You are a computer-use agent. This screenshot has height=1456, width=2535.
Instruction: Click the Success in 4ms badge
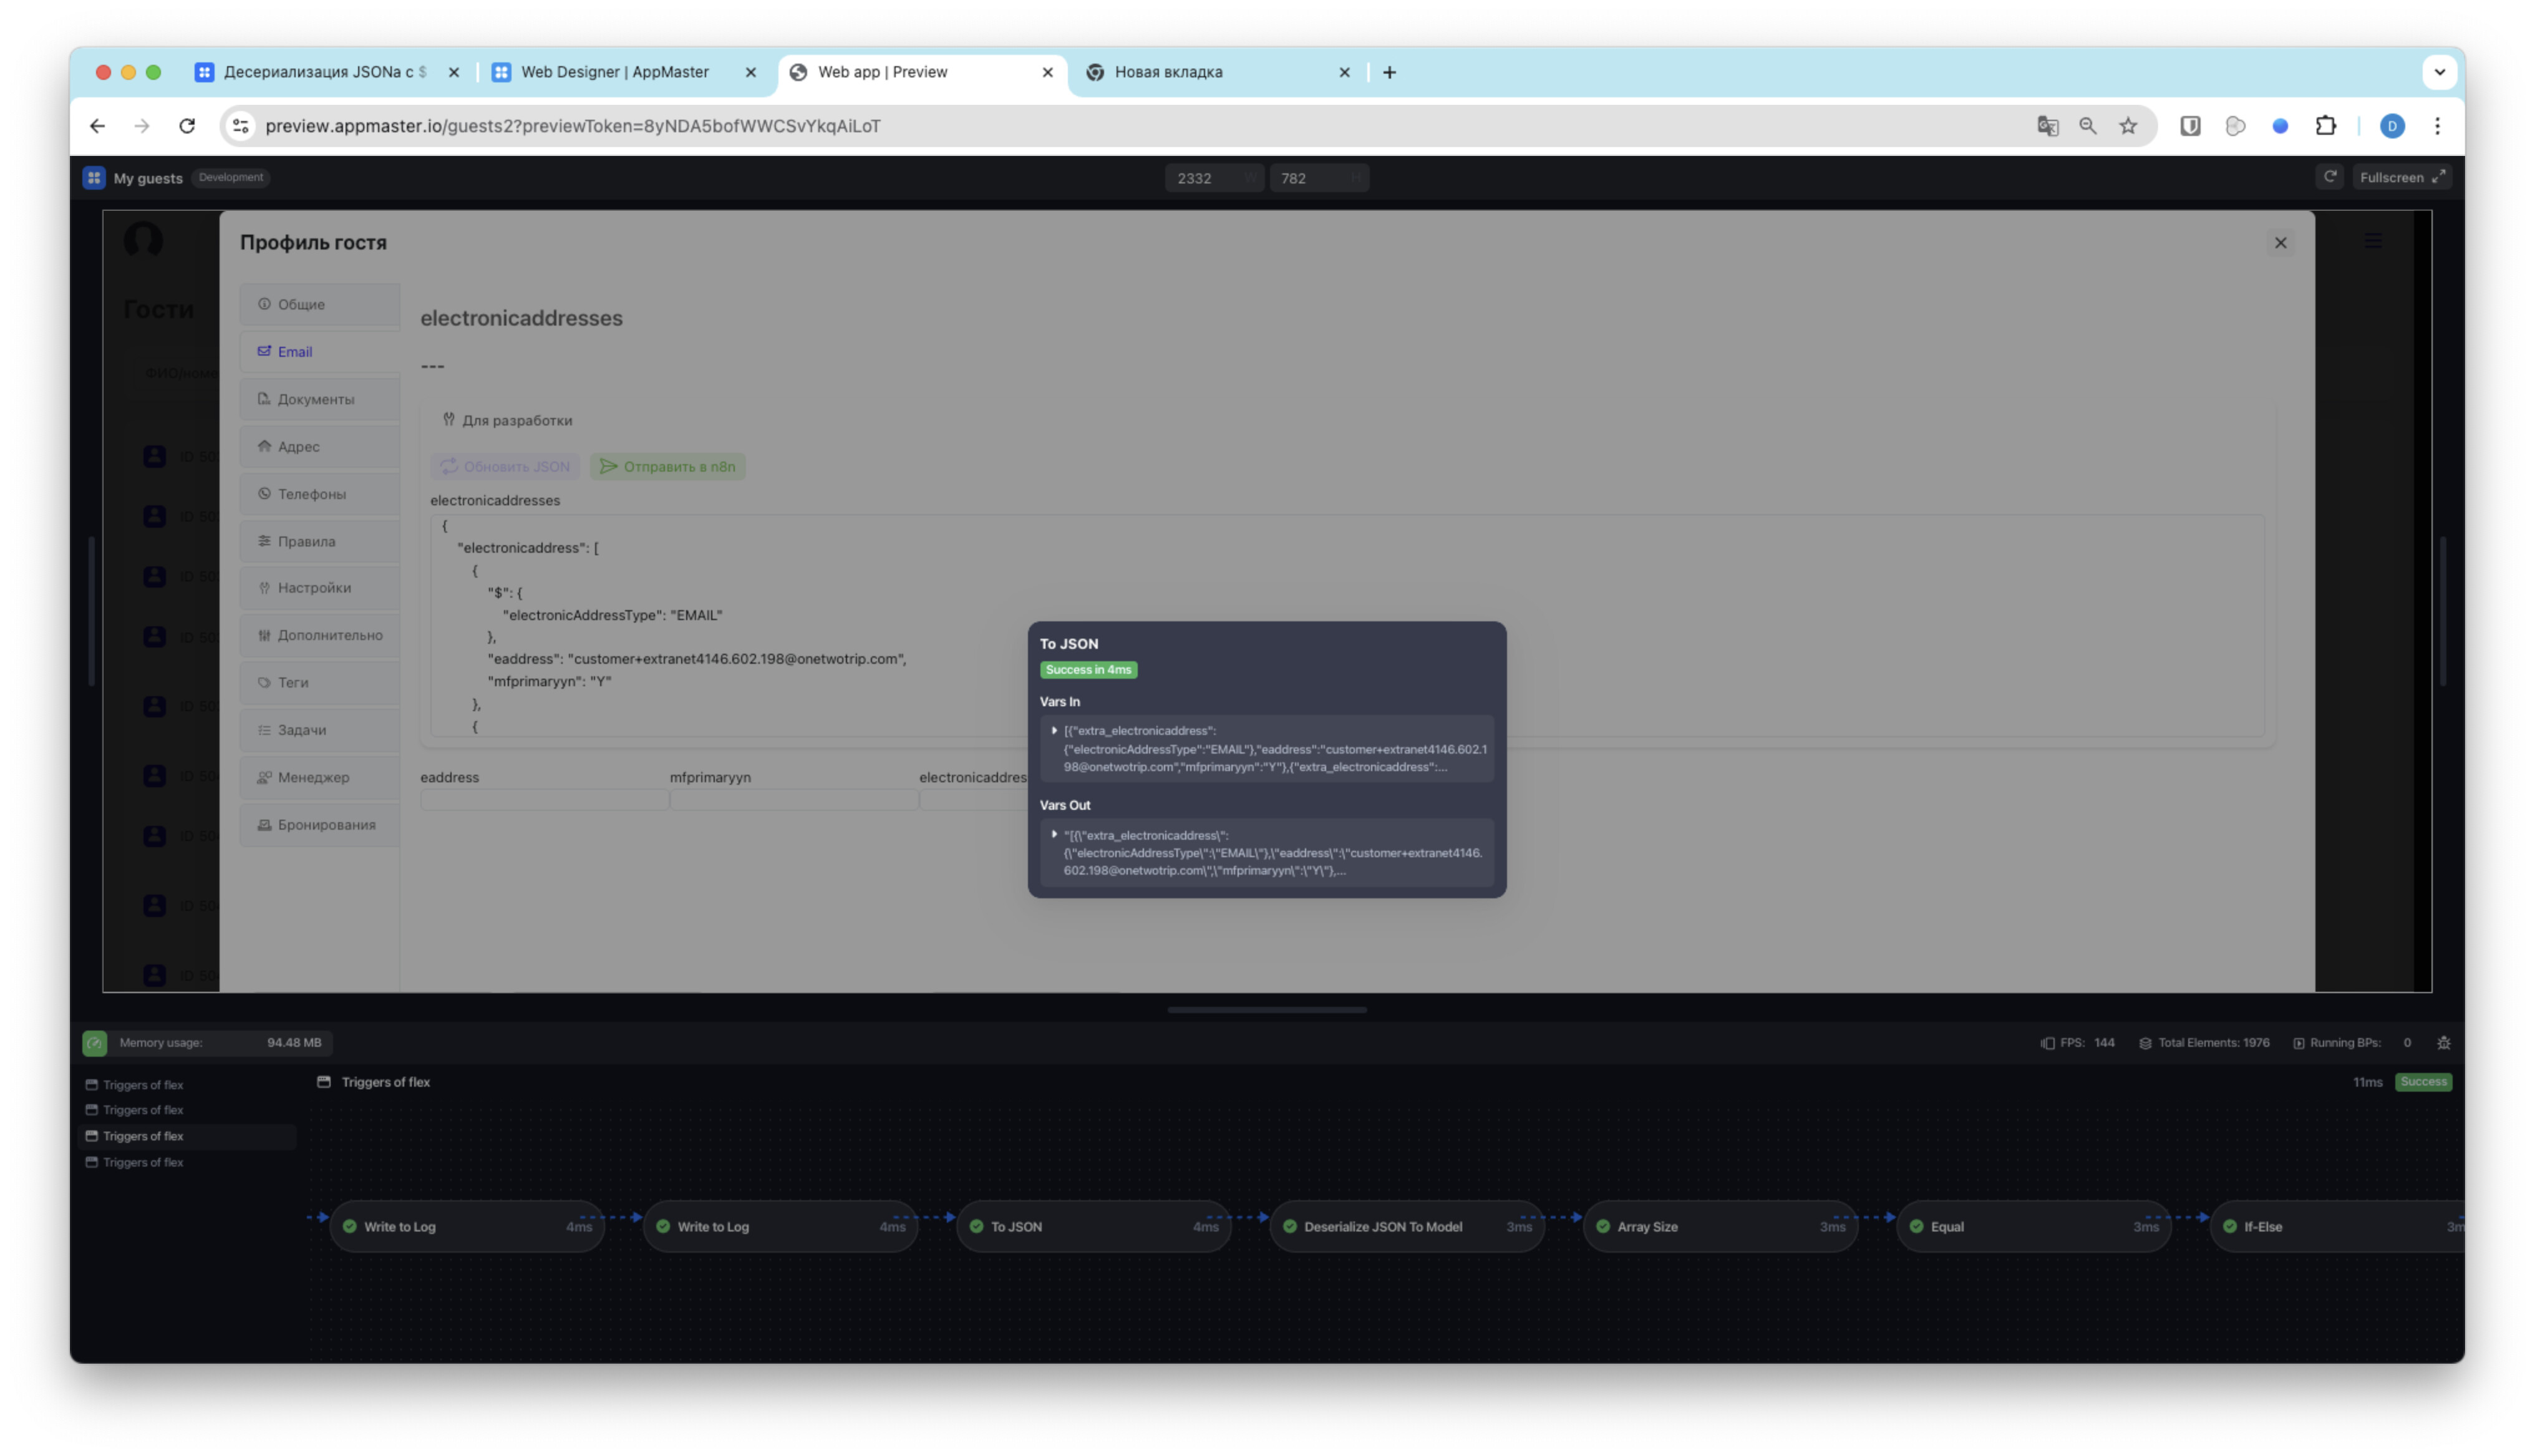1088,670
